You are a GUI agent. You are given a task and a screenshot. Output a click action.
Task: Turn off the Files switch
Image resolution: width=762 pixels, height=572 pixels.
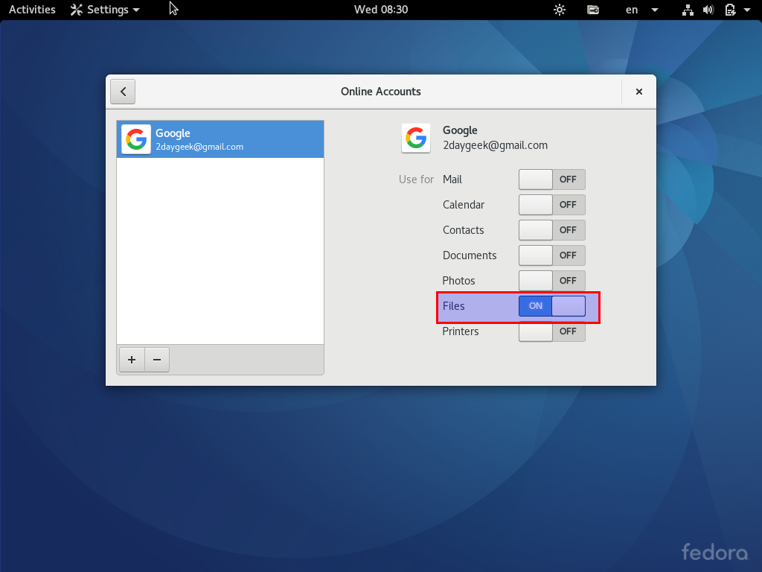pos(552,306)
